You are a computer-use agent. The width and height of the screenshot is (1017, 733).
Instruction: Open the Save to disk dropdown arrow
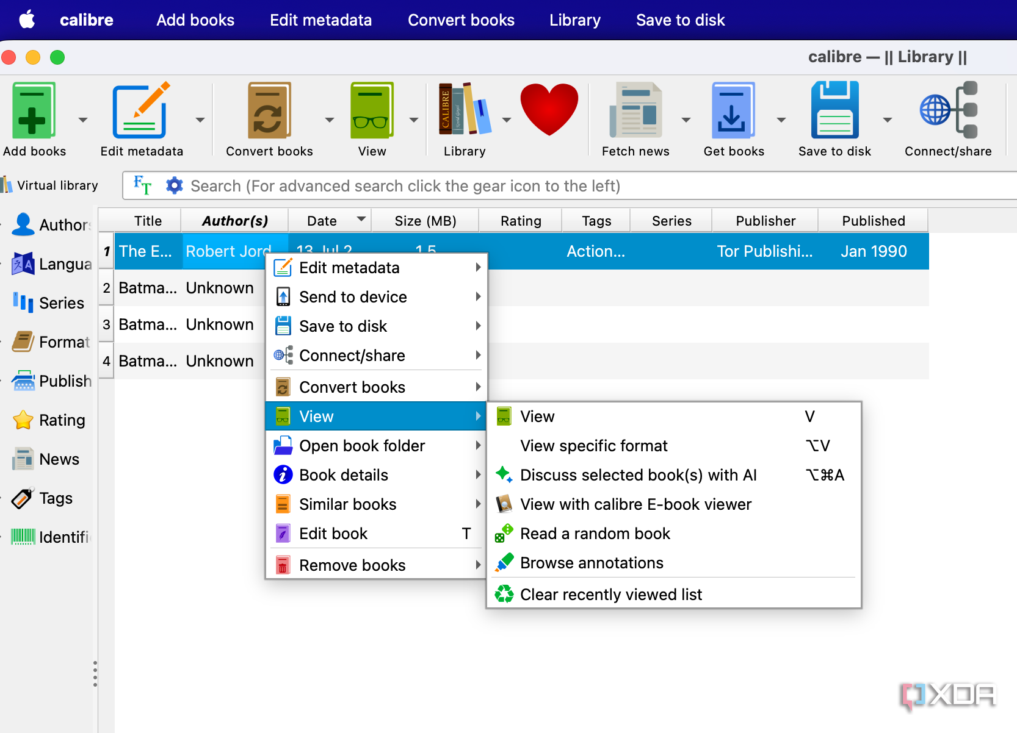[888, 120]
